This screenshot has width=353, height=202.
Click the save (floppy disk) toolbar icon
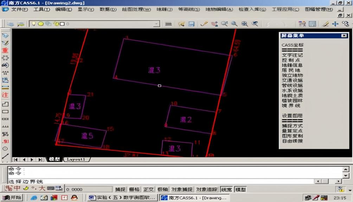tap(191, 24)
